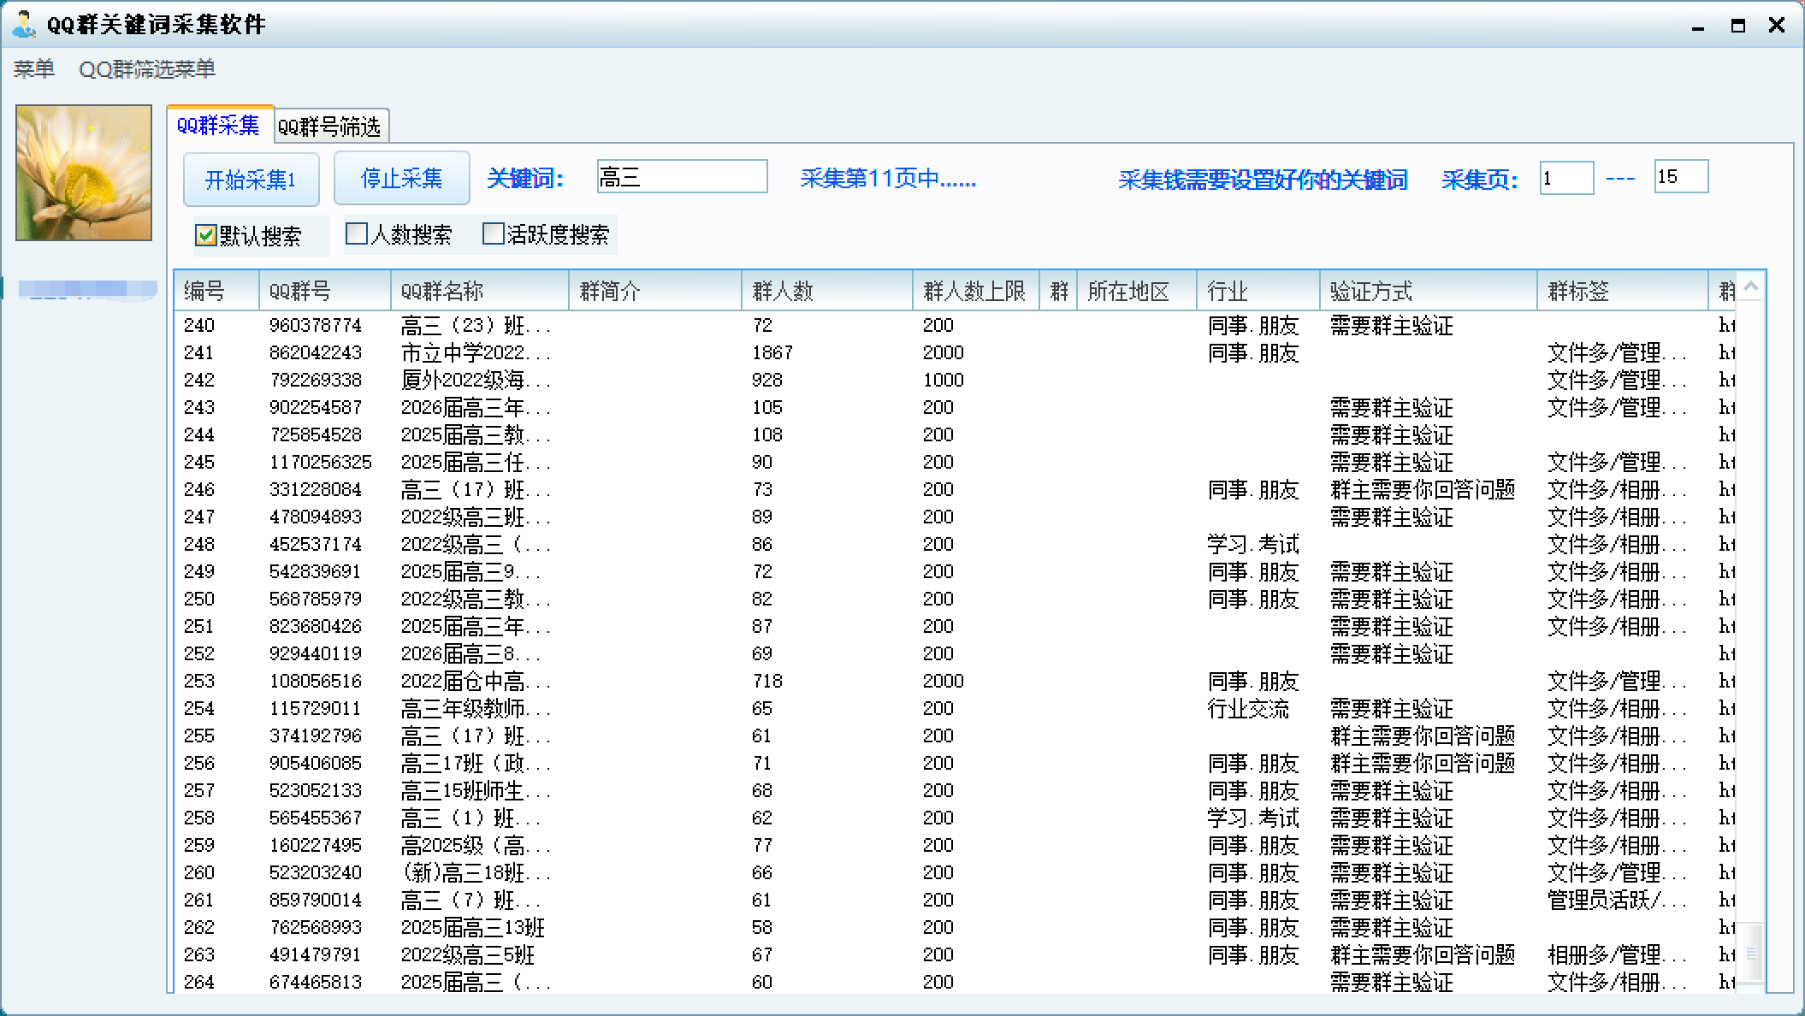Sort by the 群人数 column header

[827, 291]
